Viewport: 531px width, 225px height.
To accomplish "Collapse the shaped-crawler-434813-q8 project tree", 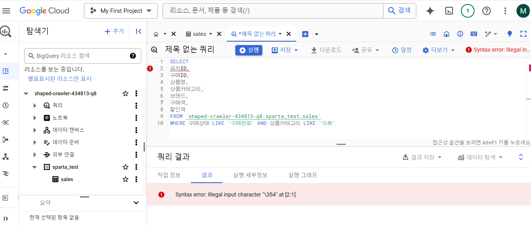I will point(26,94).
